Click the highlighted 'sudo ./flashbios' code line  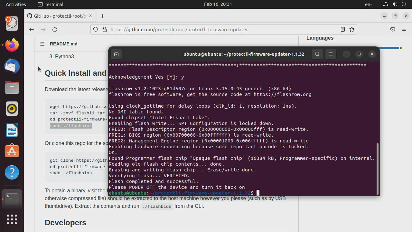[71, 126]
